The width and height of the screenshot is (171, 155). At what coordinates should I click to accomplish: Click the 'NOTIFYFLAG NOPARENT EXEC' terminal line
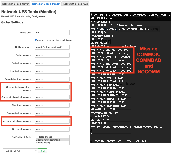point(109,106)
